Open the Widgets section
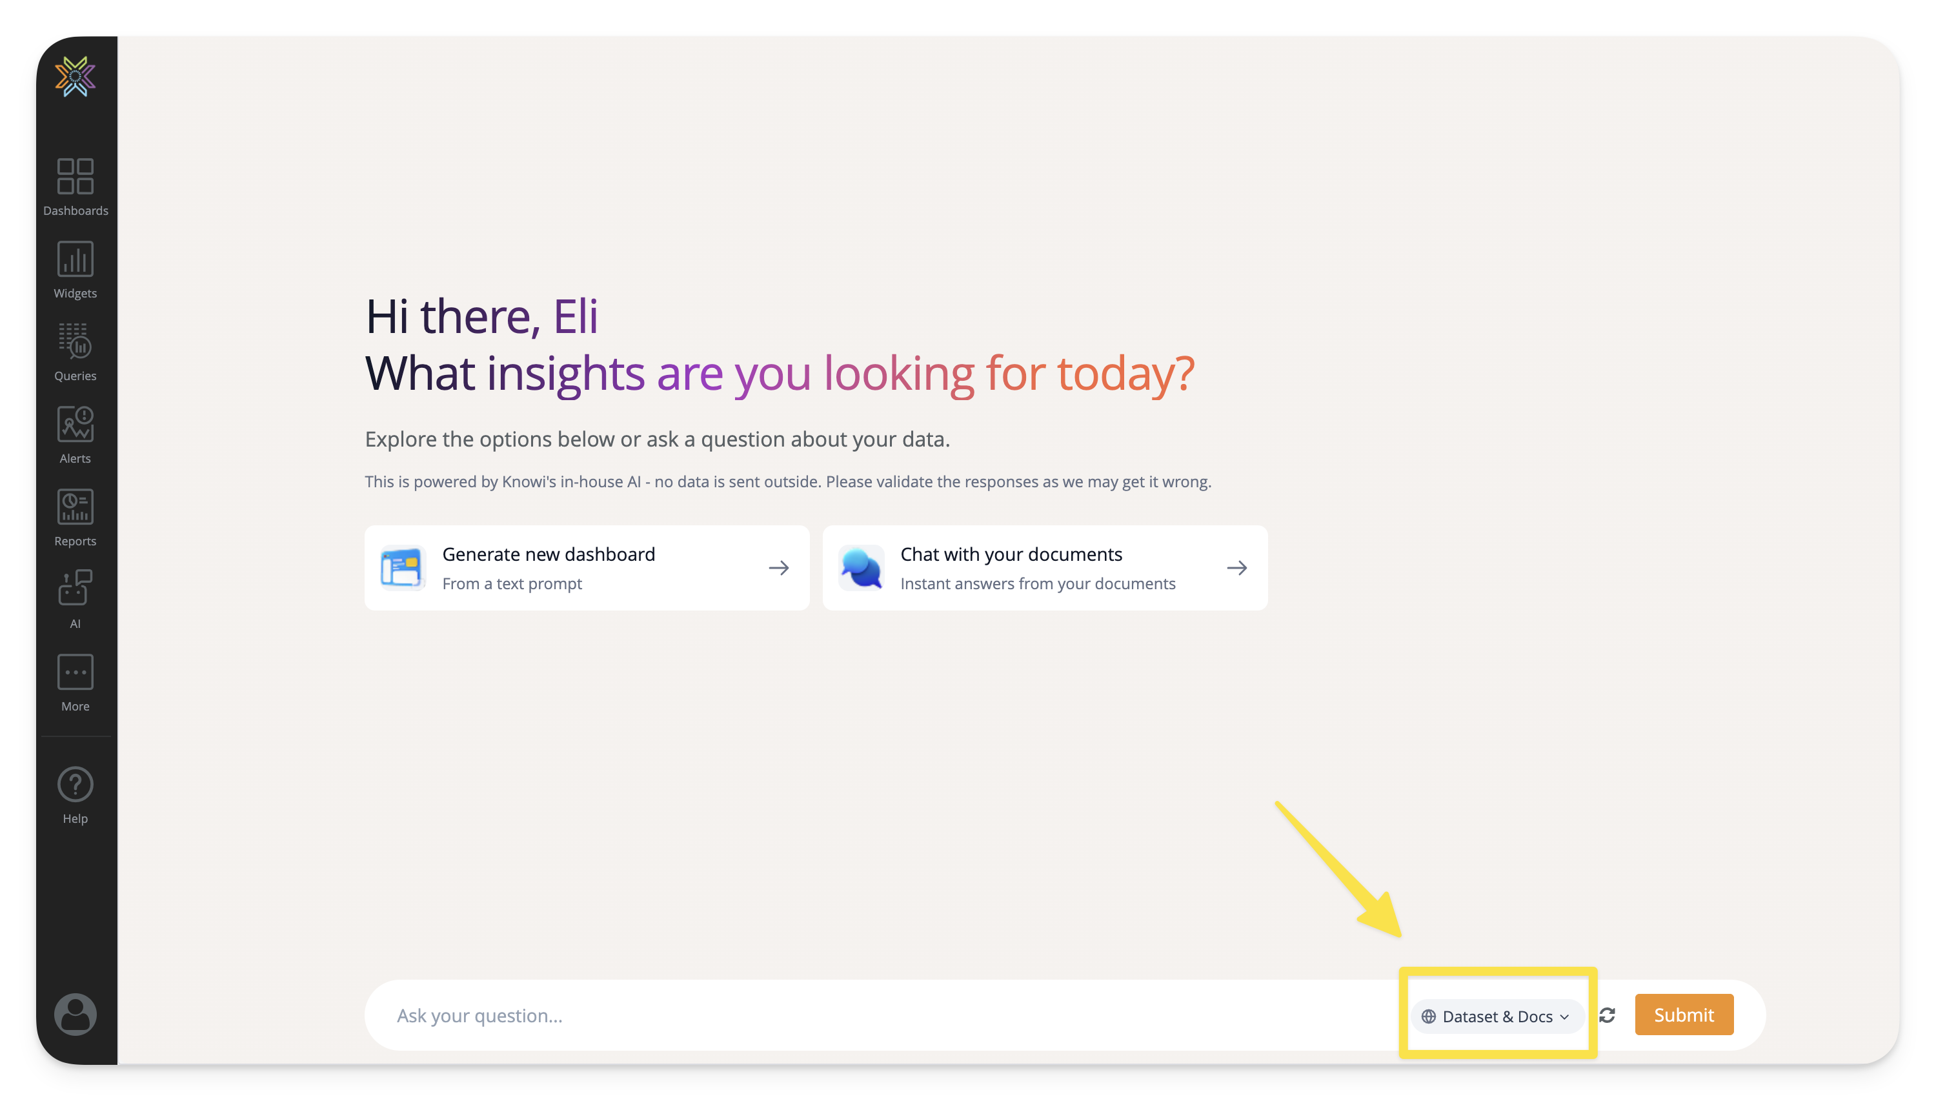The image size is (1936, 1101). (75, 270)
